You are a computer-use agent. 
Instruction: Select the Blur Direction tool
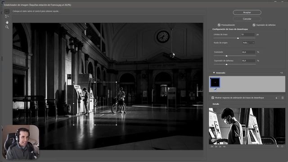tap(7, 16)
